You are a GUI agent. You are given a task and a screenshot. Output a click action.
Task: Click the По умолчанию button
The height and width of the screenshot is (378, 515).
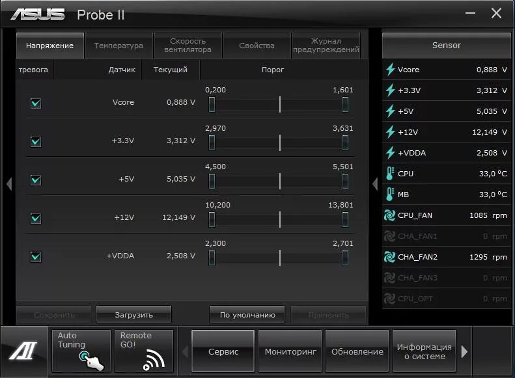pos(247,315)
